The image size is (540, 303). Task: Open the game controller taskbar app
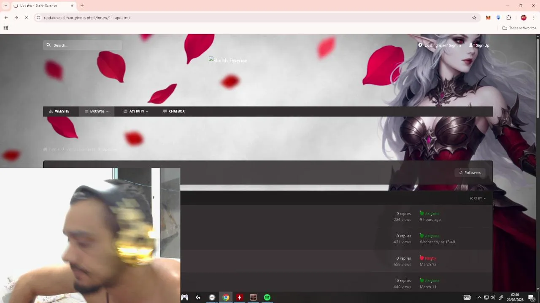click(184, 298)
